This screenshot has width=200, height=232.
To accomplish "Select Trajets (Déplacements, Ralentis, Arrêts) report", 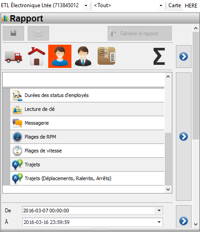I will click(87, 178).
